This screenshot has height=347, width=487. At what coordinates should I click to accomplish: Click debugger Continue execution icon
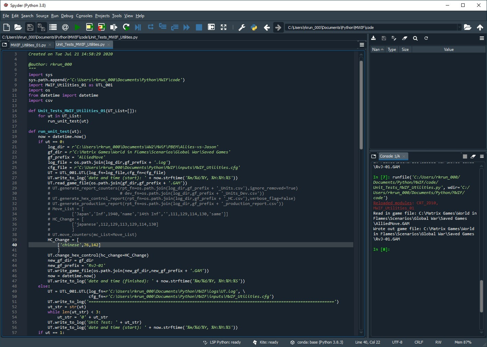point(187,27)
